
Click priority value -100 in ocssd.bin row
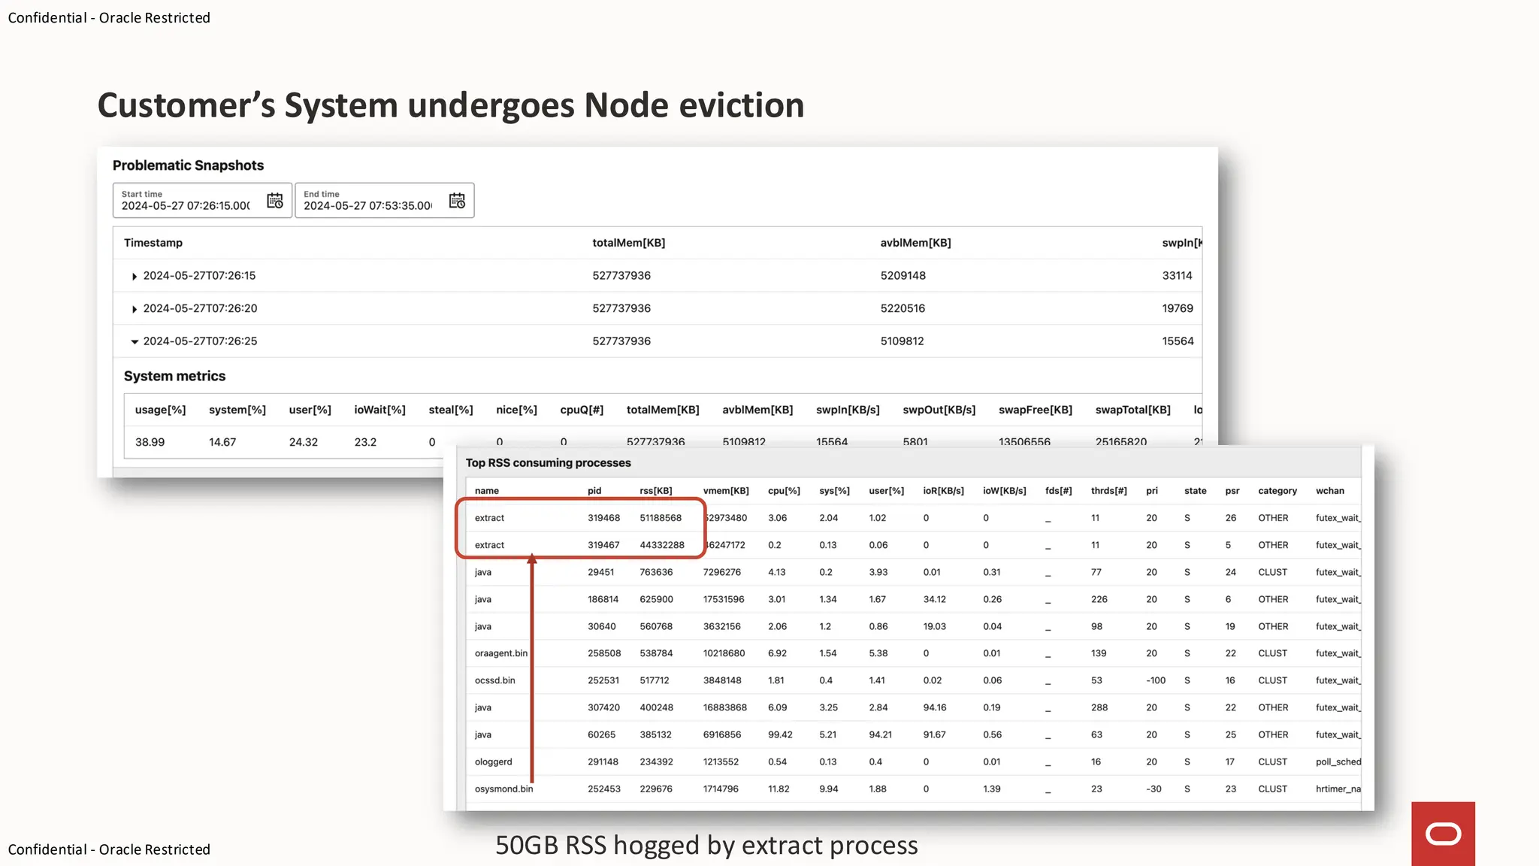coord(1156,680)
